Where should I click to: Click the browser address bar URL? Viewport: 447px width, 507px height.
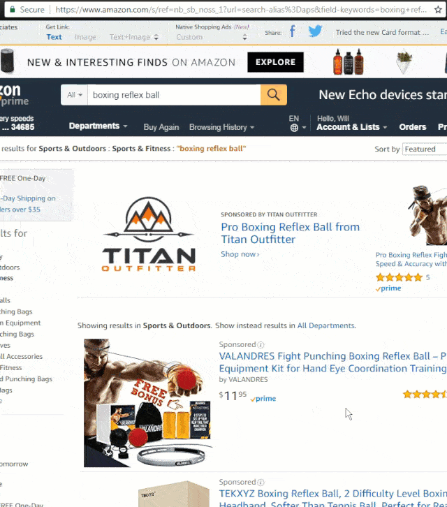click(x=241, y=10)
